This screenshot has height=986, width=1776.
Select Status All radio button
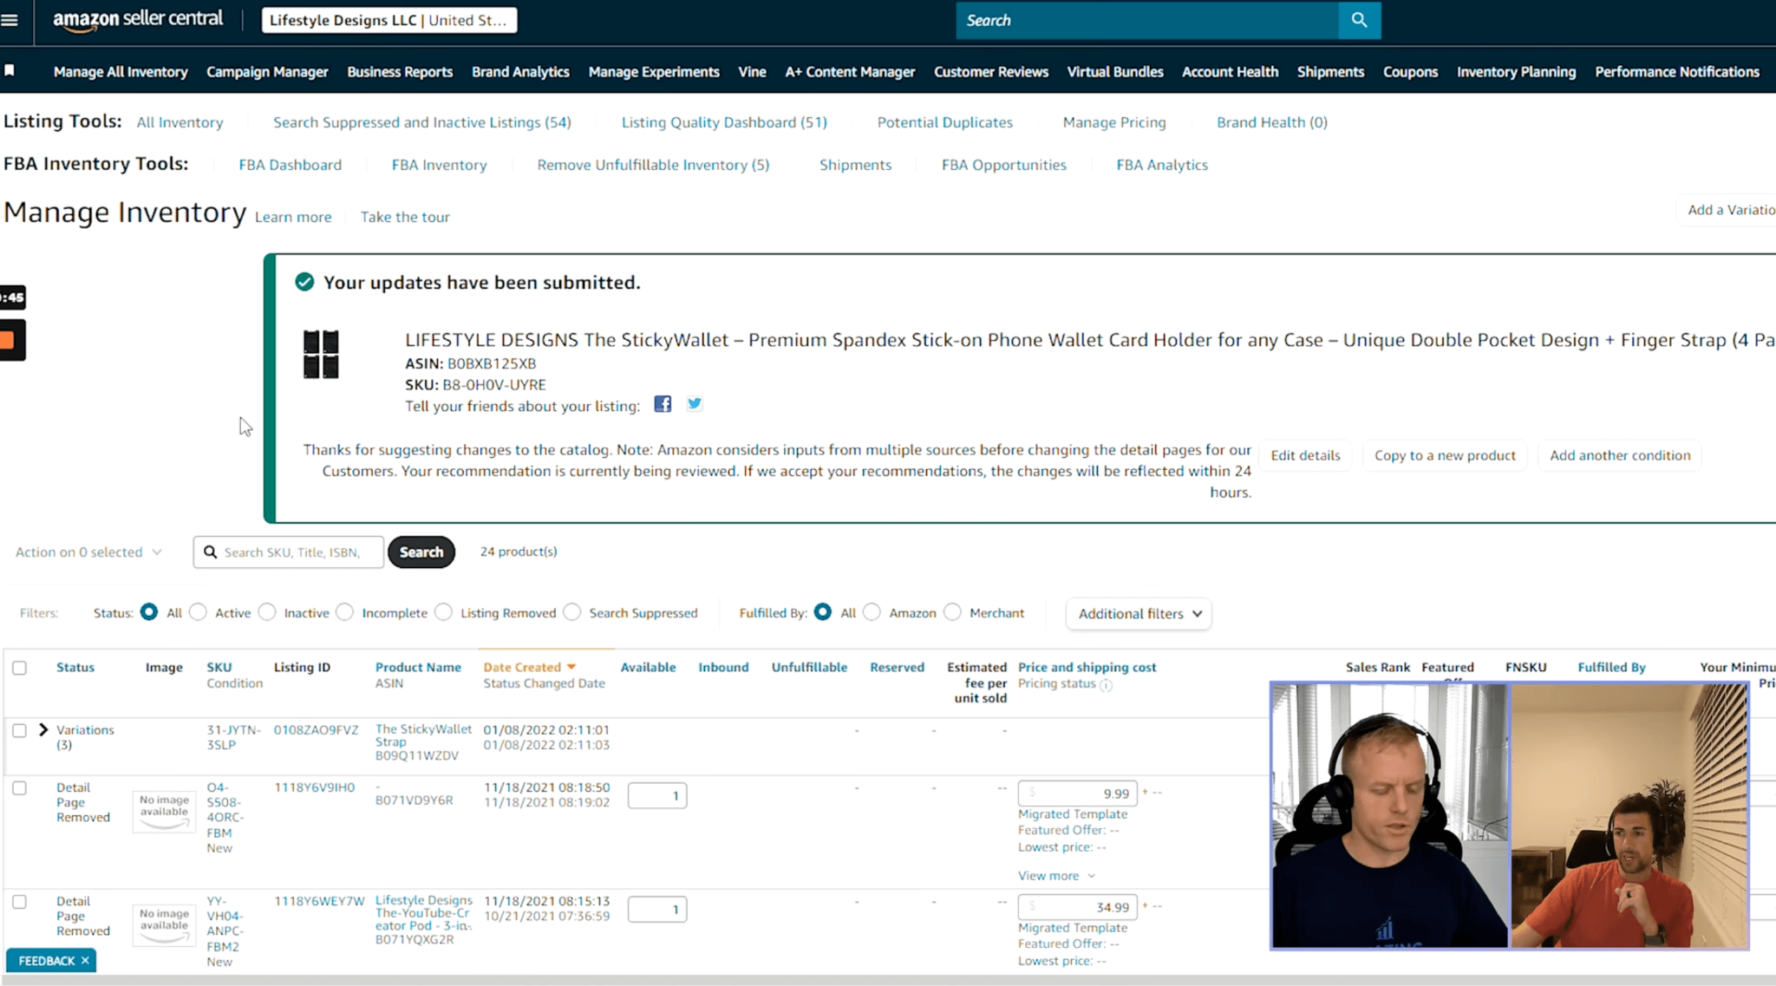click(149, 611)
